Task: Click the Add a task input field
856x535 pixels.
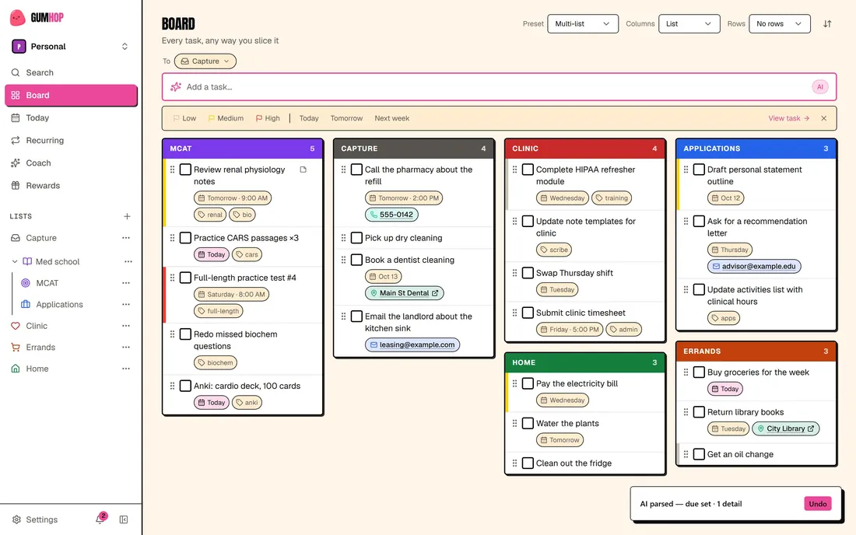Action: pyautogui.click(x=499, y=87)
